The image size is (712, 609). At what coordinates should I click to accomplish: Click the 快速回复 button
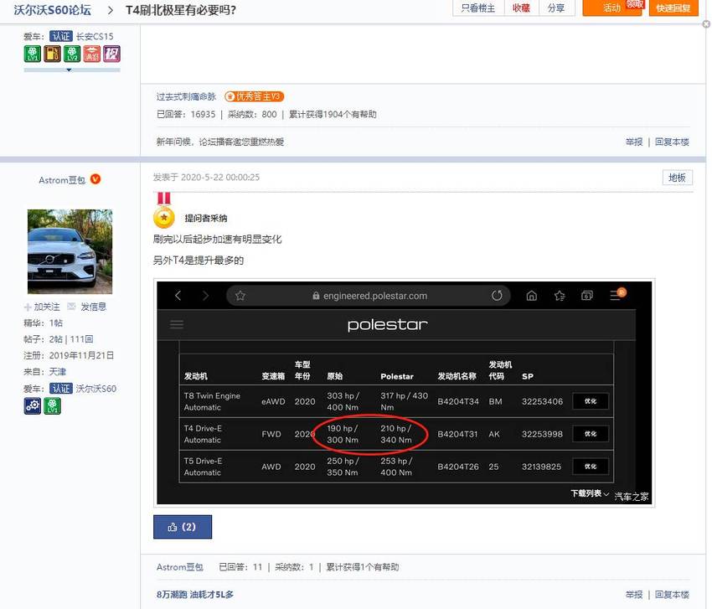click(673, 8)
